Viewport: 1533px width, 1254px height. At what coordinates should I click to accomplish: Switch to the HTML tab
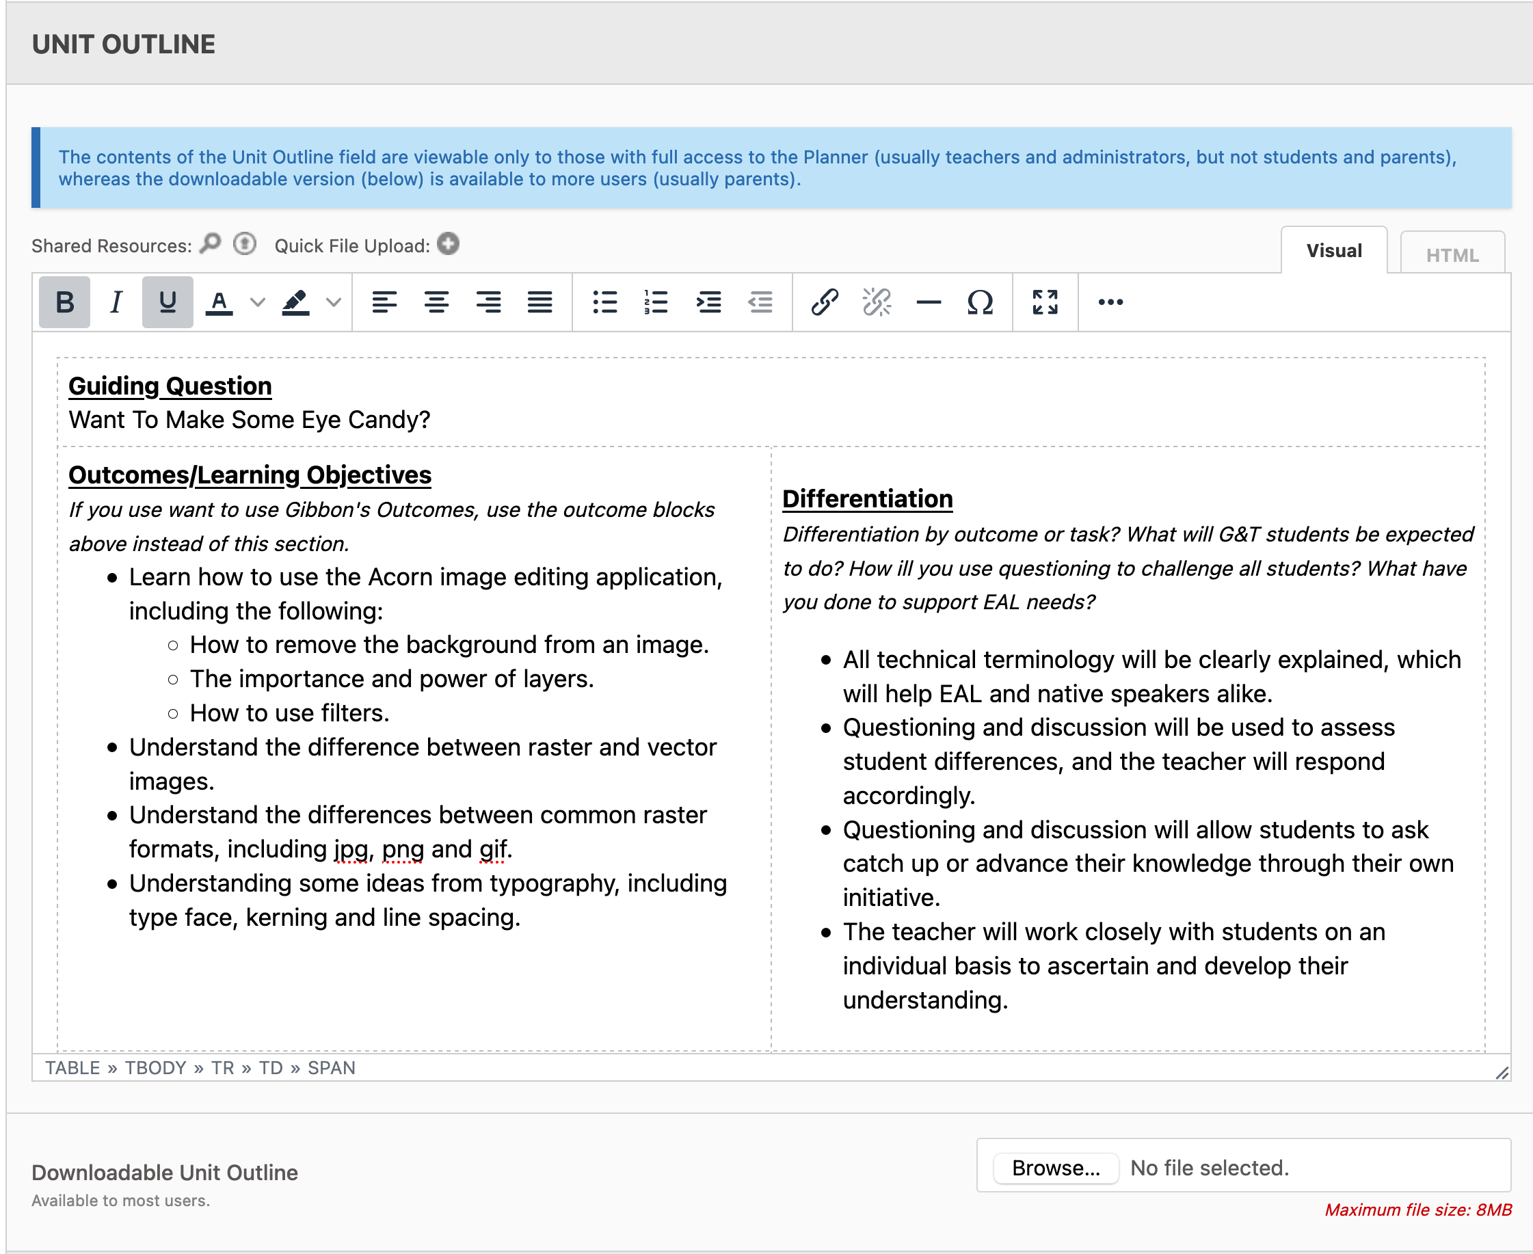pyautogui.click(x=1452, y=255)
